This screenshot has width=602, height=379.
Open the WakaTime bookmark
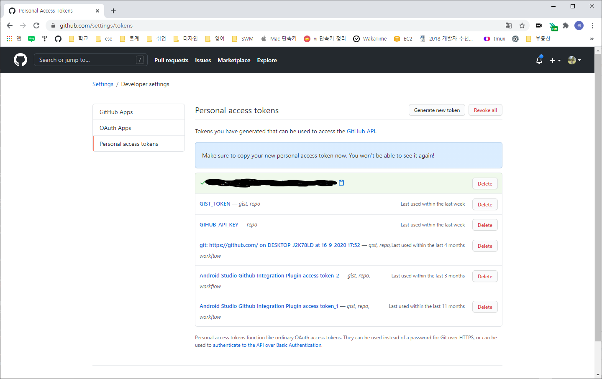pos(370,38)
